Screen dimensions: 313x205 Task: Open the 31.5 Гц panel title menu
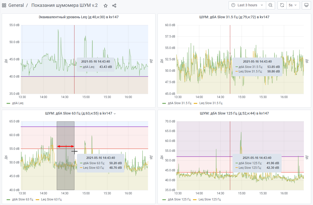coord(234,17)
